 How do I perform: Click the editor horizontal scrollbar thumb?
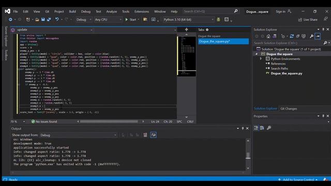click(x=109, y=121)
